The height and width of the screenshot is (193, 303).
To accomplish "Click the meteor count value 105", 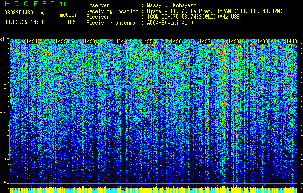I will tap(71, 22).
